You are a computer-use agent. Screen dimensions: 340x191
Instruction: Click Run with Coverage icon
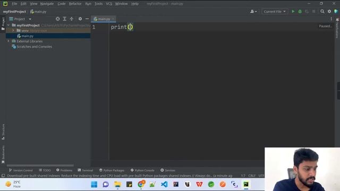(x=307, y=12)
